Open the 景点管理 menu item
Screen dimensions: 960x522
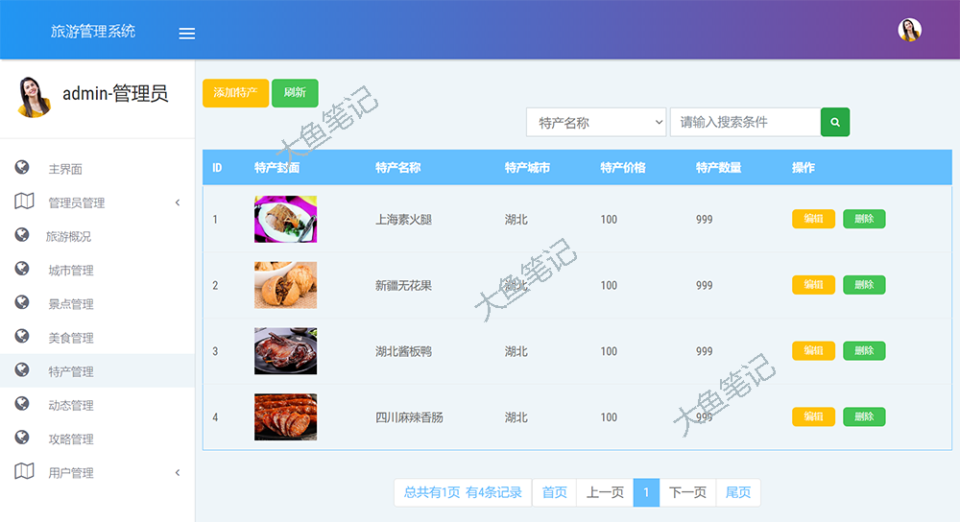point(71,304)
